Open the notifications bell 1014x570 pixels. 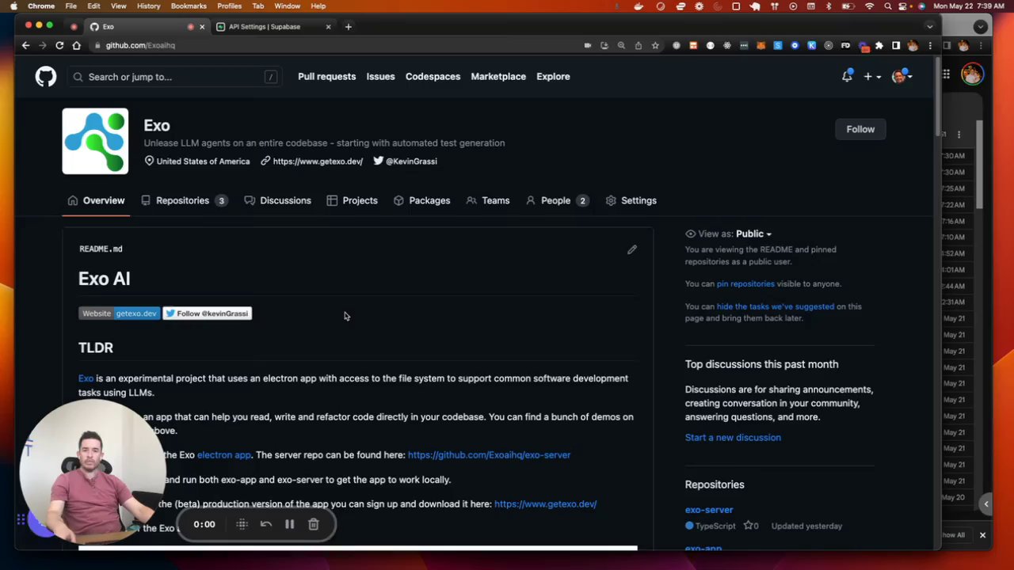[x=847, y=77]
